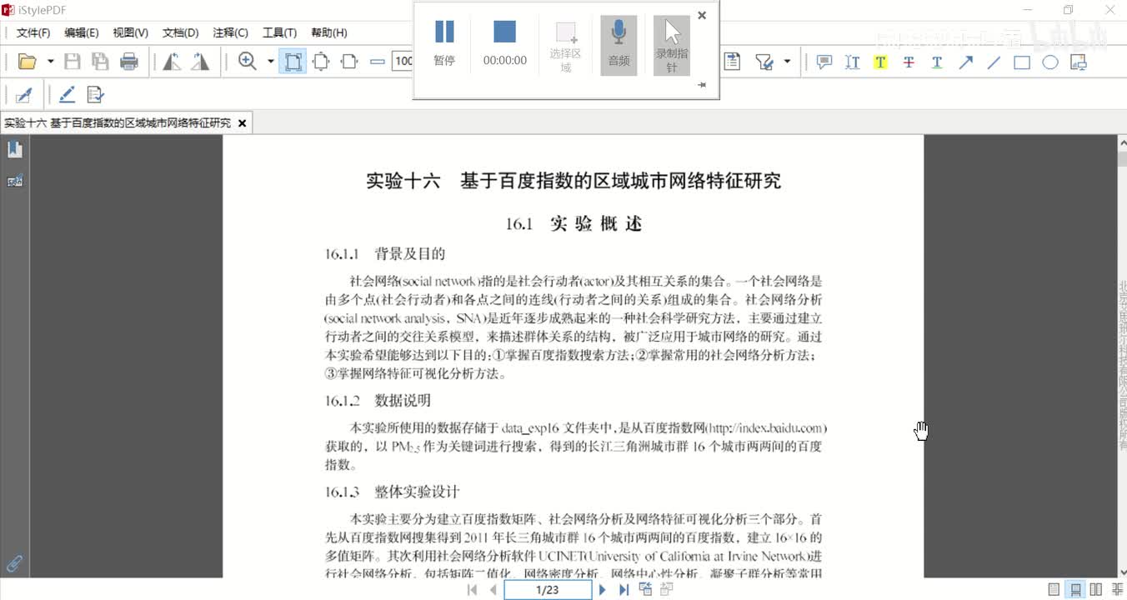The image size is (1127, 600).
Task: Open the attachments paperclip panel
Action: (14, 563)
